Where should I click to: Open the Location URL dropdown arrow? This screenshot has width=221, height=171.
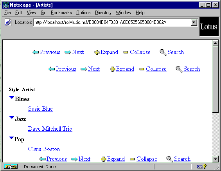pos(194,22)
